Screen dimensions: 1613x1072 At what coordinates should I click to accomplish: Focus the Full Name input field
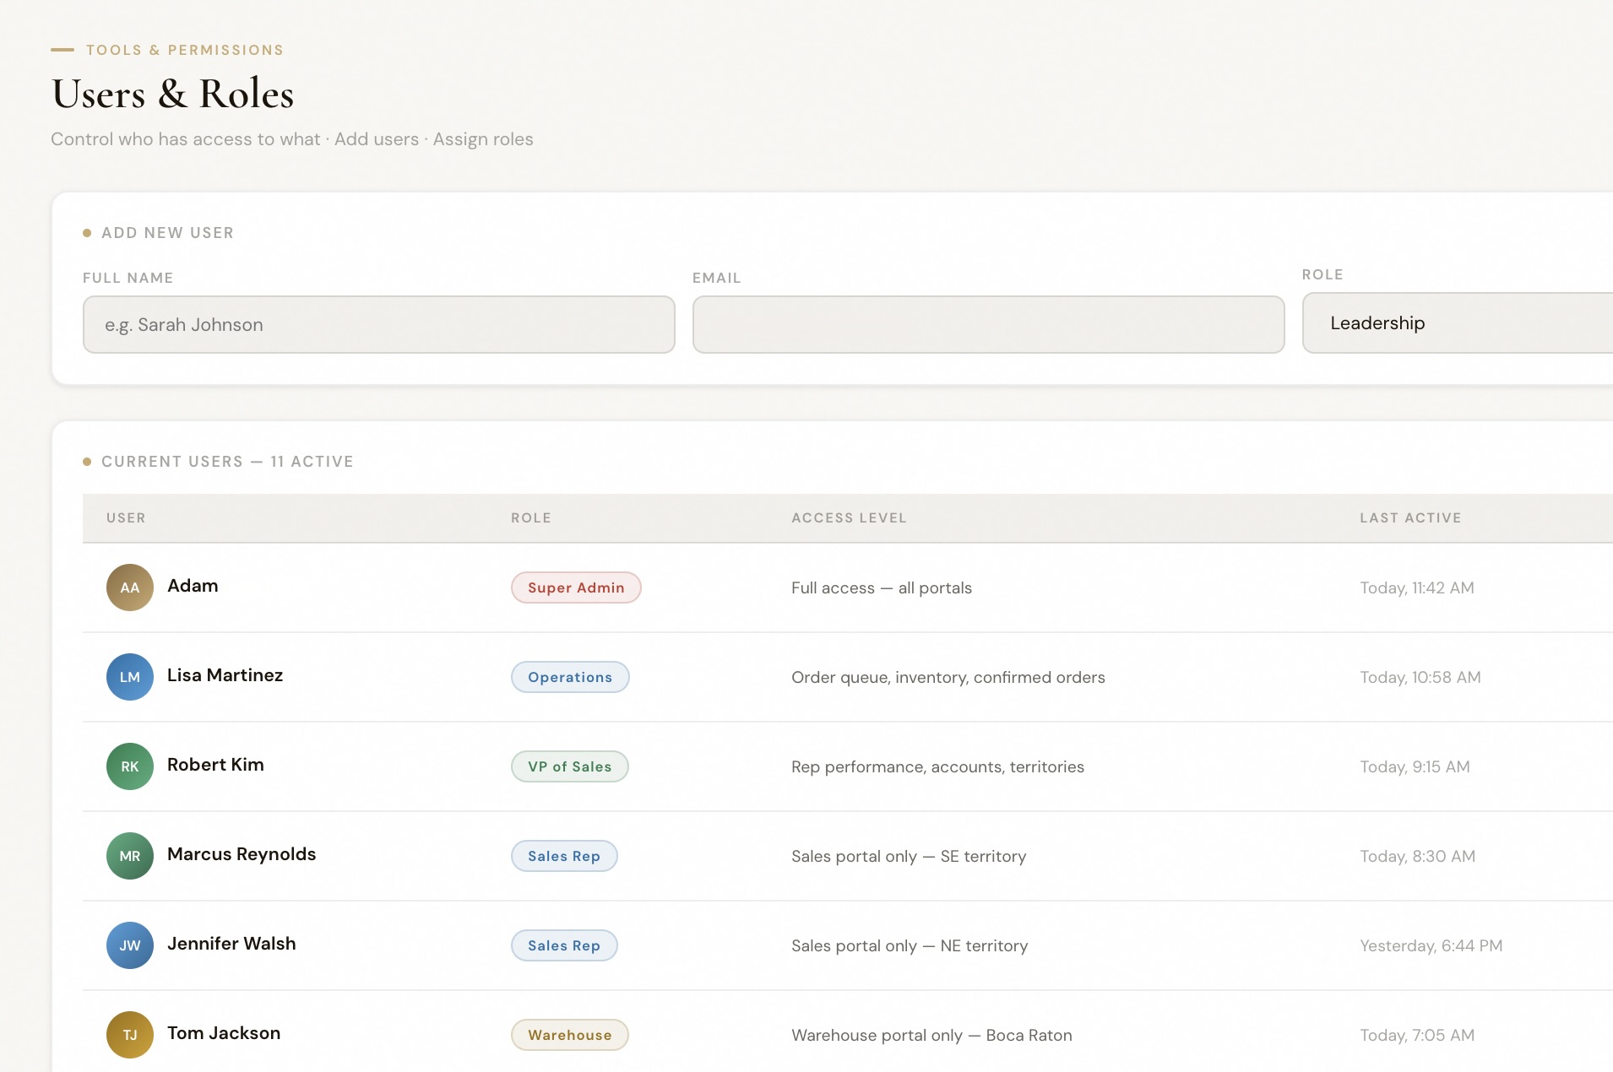379,324
